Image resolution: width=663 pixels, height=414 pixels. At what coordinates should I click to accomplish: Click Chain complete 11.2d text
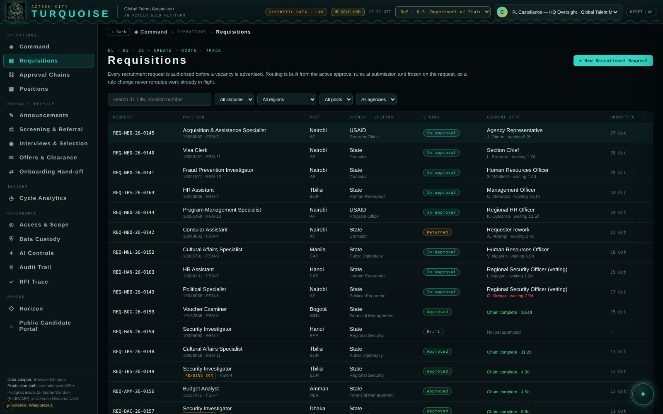(509, 352)
